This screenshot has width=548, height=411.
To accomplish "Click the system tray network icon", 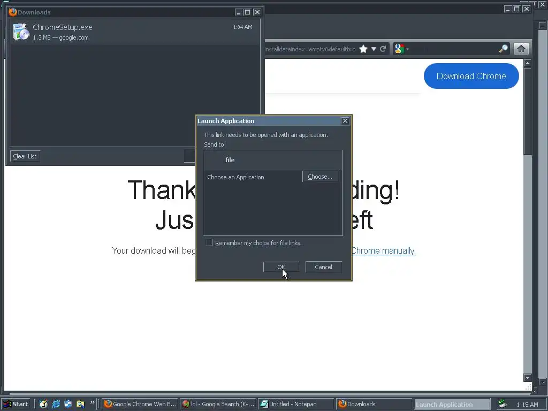I will click(x=503, y=404).
